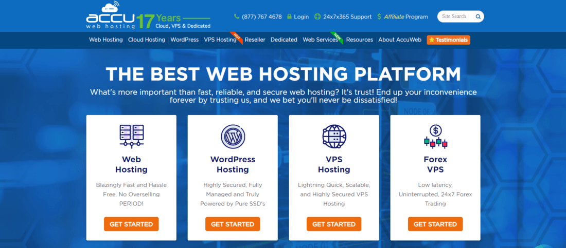
Task: Open the VPS Hosting menu
Action: click(220, 40)
